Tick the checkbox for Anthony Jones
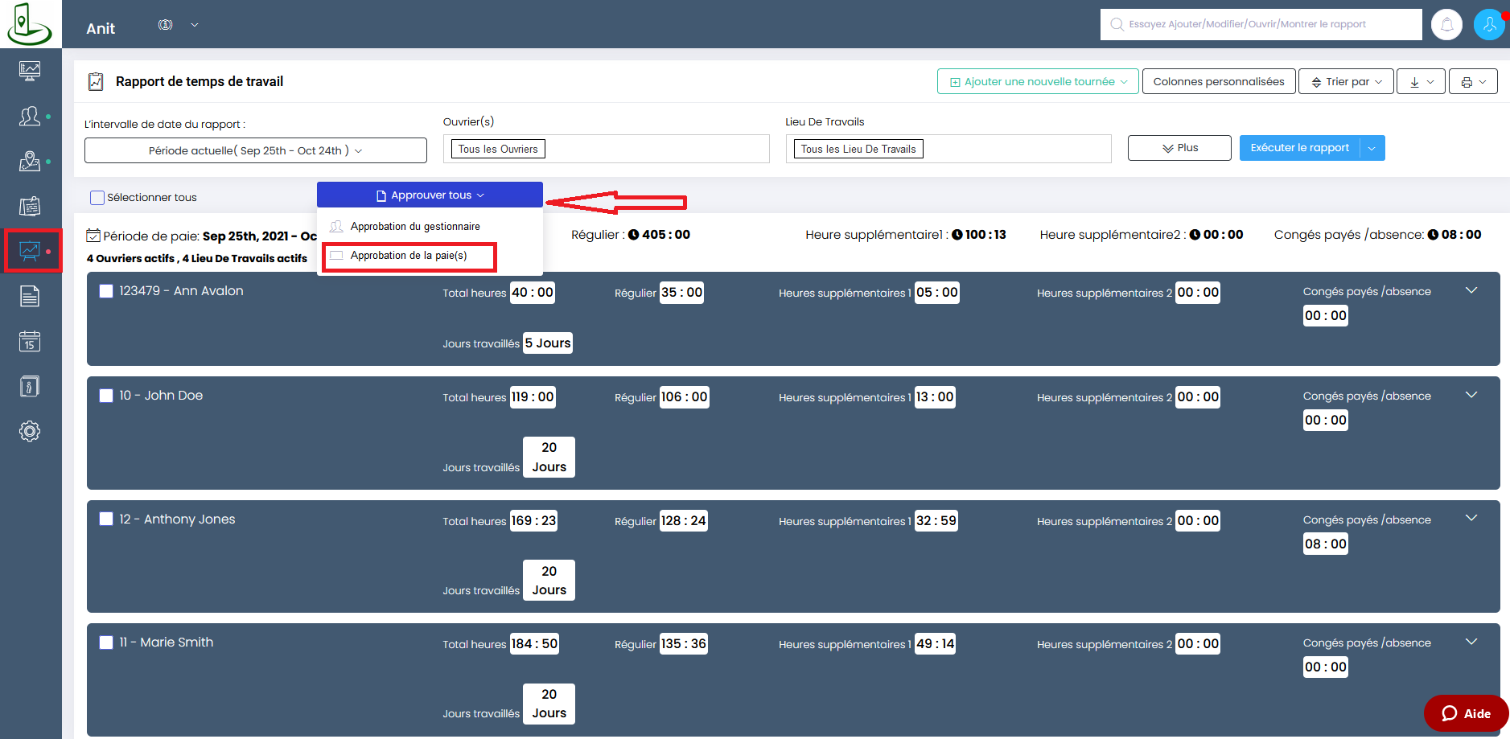 coord(106,519)
